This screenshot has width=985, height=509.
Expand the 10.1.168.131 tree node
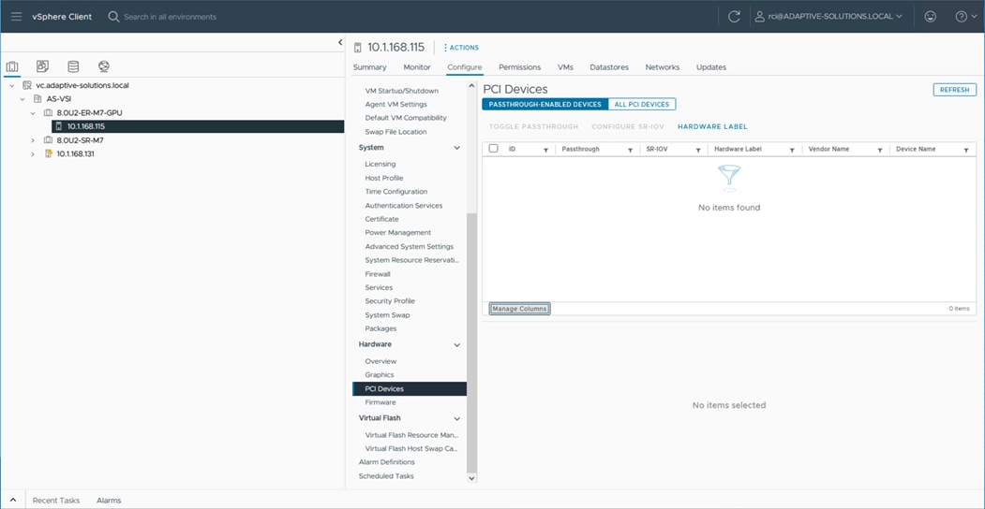pos(33,154)
